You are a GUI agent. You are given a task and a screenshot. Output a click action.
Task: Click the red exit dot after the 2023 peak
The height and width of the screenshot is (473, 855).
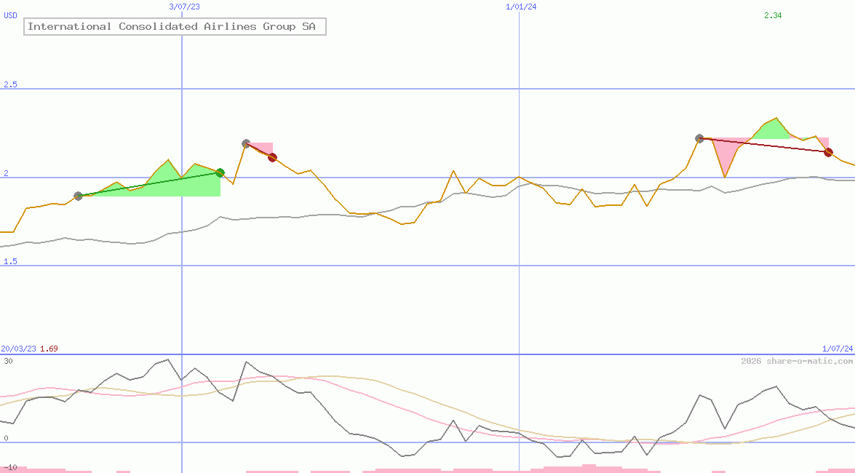[272, 157]
